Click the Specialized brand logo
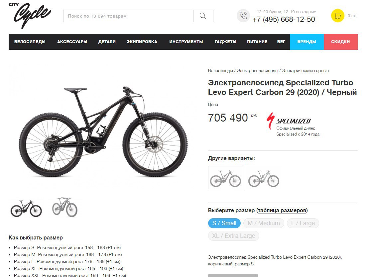379x277 pixels. coord(289,121)
